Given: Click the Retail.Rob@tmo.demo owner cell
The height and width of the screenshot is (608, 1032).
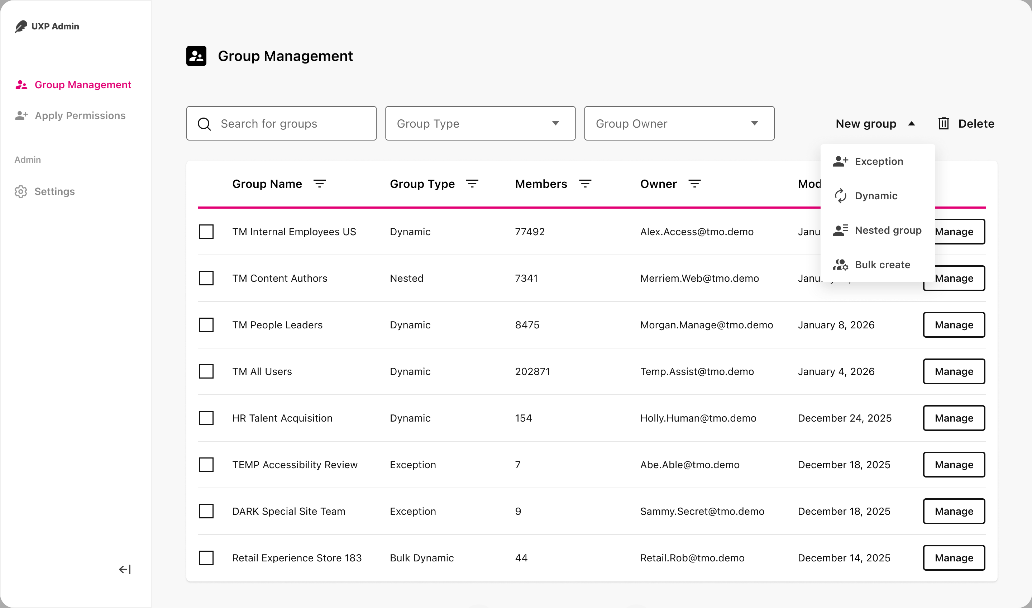Looking at the screenshot, I should 692,558.
